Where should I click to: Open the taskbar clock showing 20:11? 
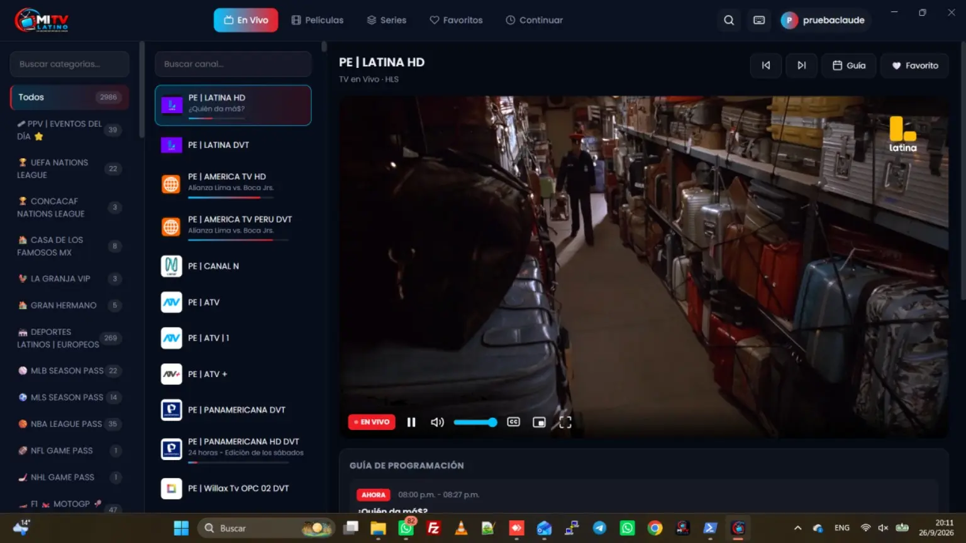click(936, 528)
